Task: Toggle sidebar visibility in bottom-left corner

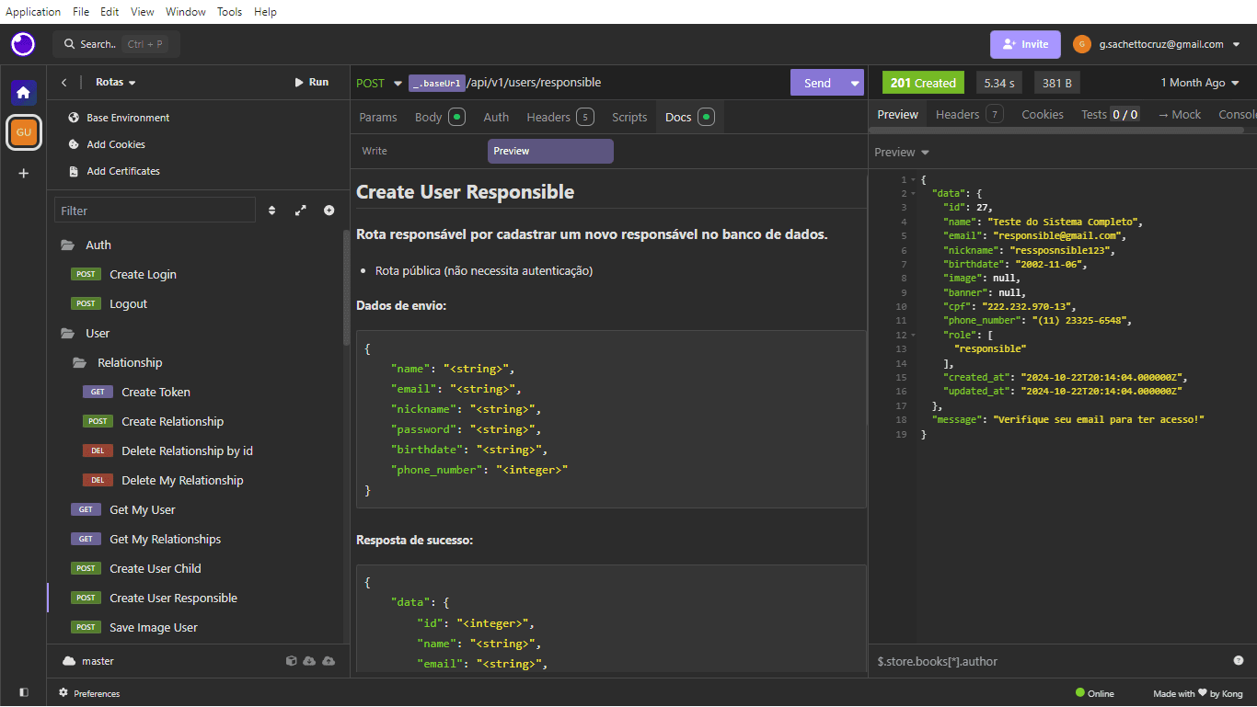Action: pyautogui.click(x=23, y=692)
